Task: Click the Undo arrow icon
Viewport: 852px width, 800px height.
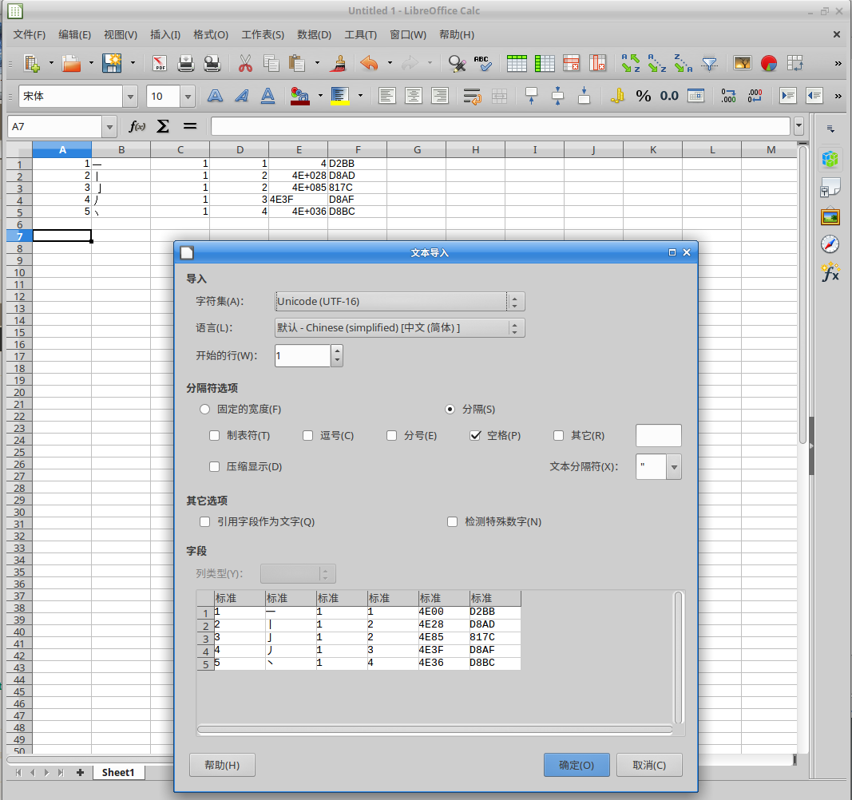Action: [369, 64]
